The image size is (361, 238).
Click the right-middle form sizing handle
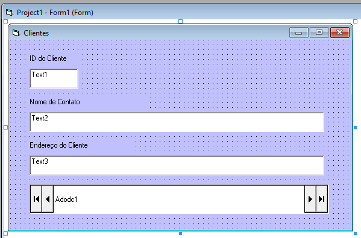coord(355,127)
